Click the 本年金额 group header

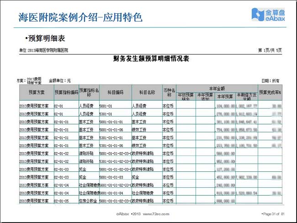[x=217, y=89]
